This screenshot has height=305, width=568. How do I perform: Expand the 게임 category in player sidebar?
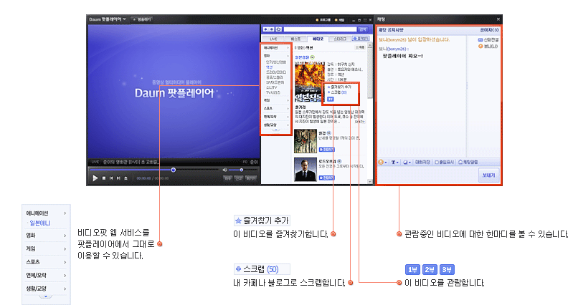point(276,100)
